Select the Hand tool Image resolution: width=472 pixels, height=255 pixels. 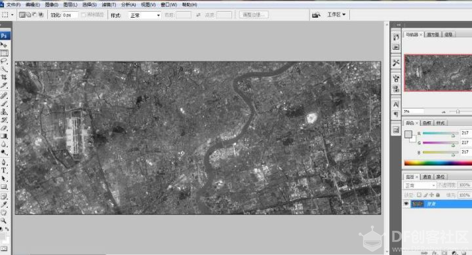click(x=4, y=213)
